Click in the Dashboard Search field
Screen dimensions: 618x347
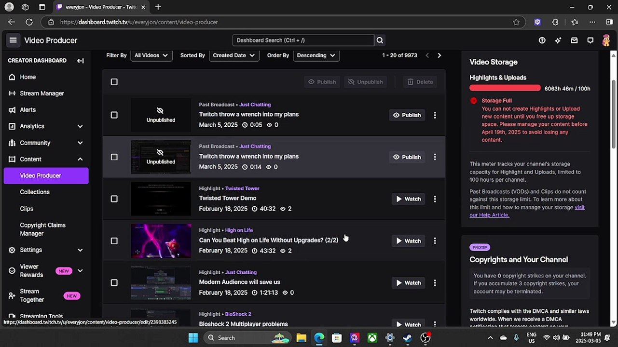point(303,40)
